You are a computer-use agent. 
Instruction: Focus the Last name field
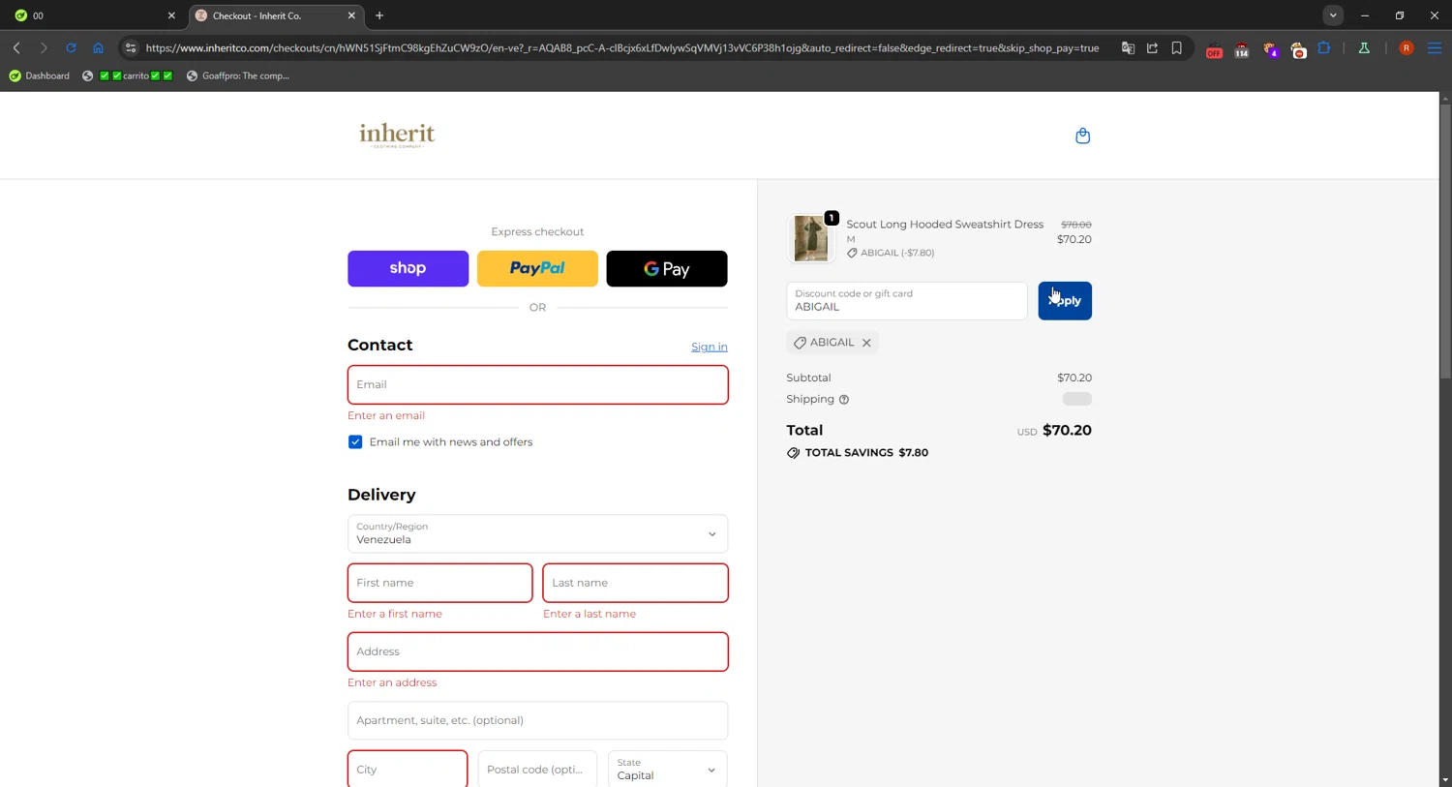[635, 583]
